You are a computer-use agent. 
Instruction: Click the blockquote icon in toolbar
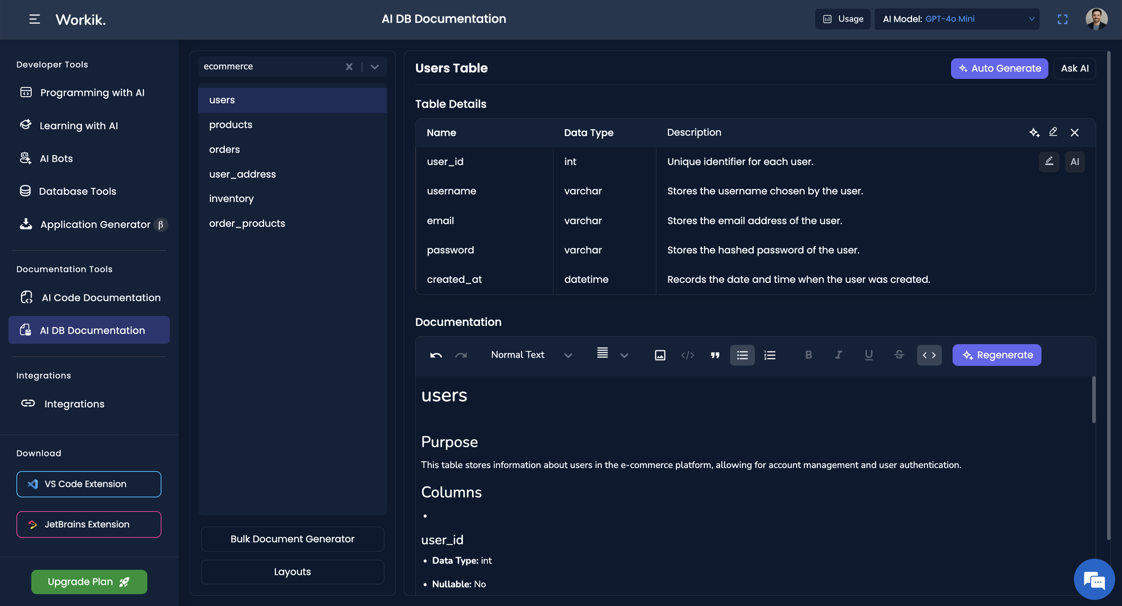pos(715,355)
